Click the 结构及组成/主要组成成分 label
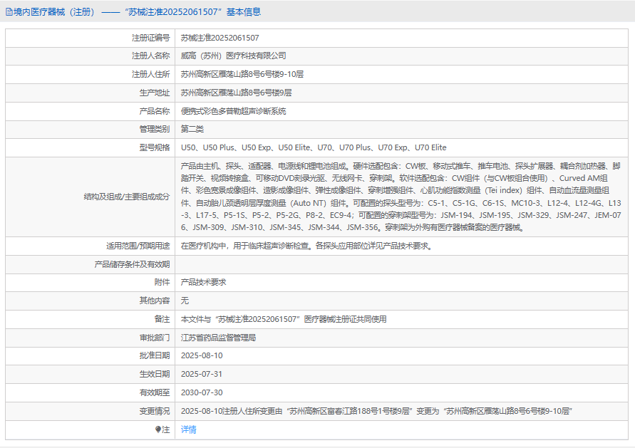This screenshot has width=635, height=448. tap(127, 197)
